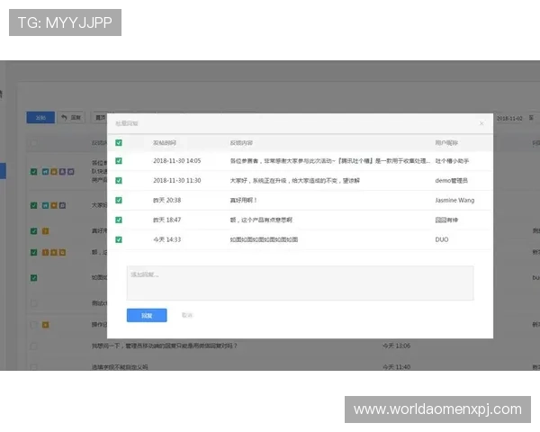
Task: Open background post 选填字段不能自定义吗
Action: tap(120, 367)
